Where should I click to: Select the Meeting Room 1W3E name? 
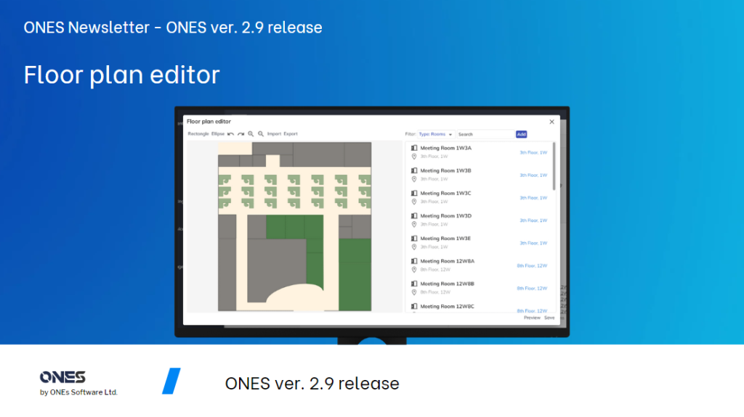coord(445,239)
